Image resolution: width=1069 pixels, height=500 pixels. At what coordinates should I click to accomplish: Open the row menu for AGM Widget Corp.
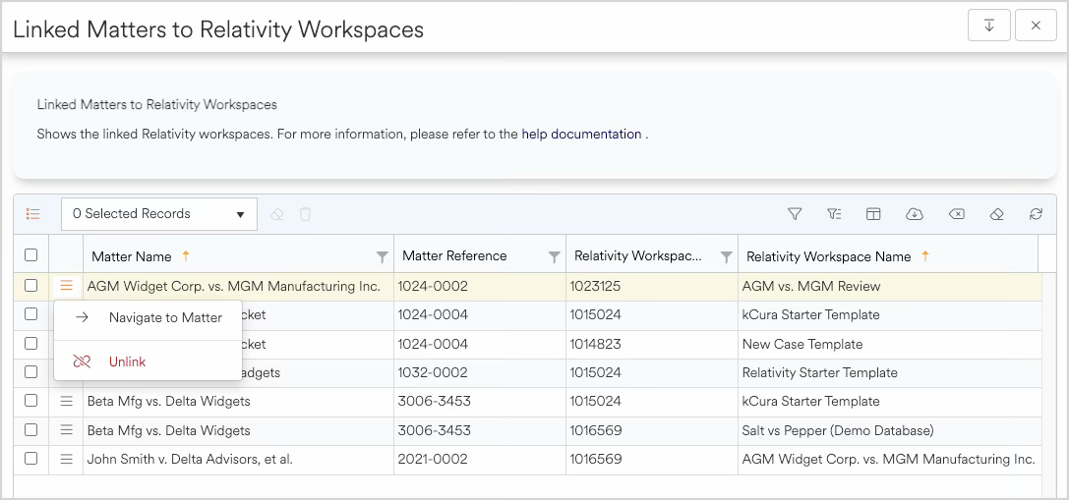(66, 286)
